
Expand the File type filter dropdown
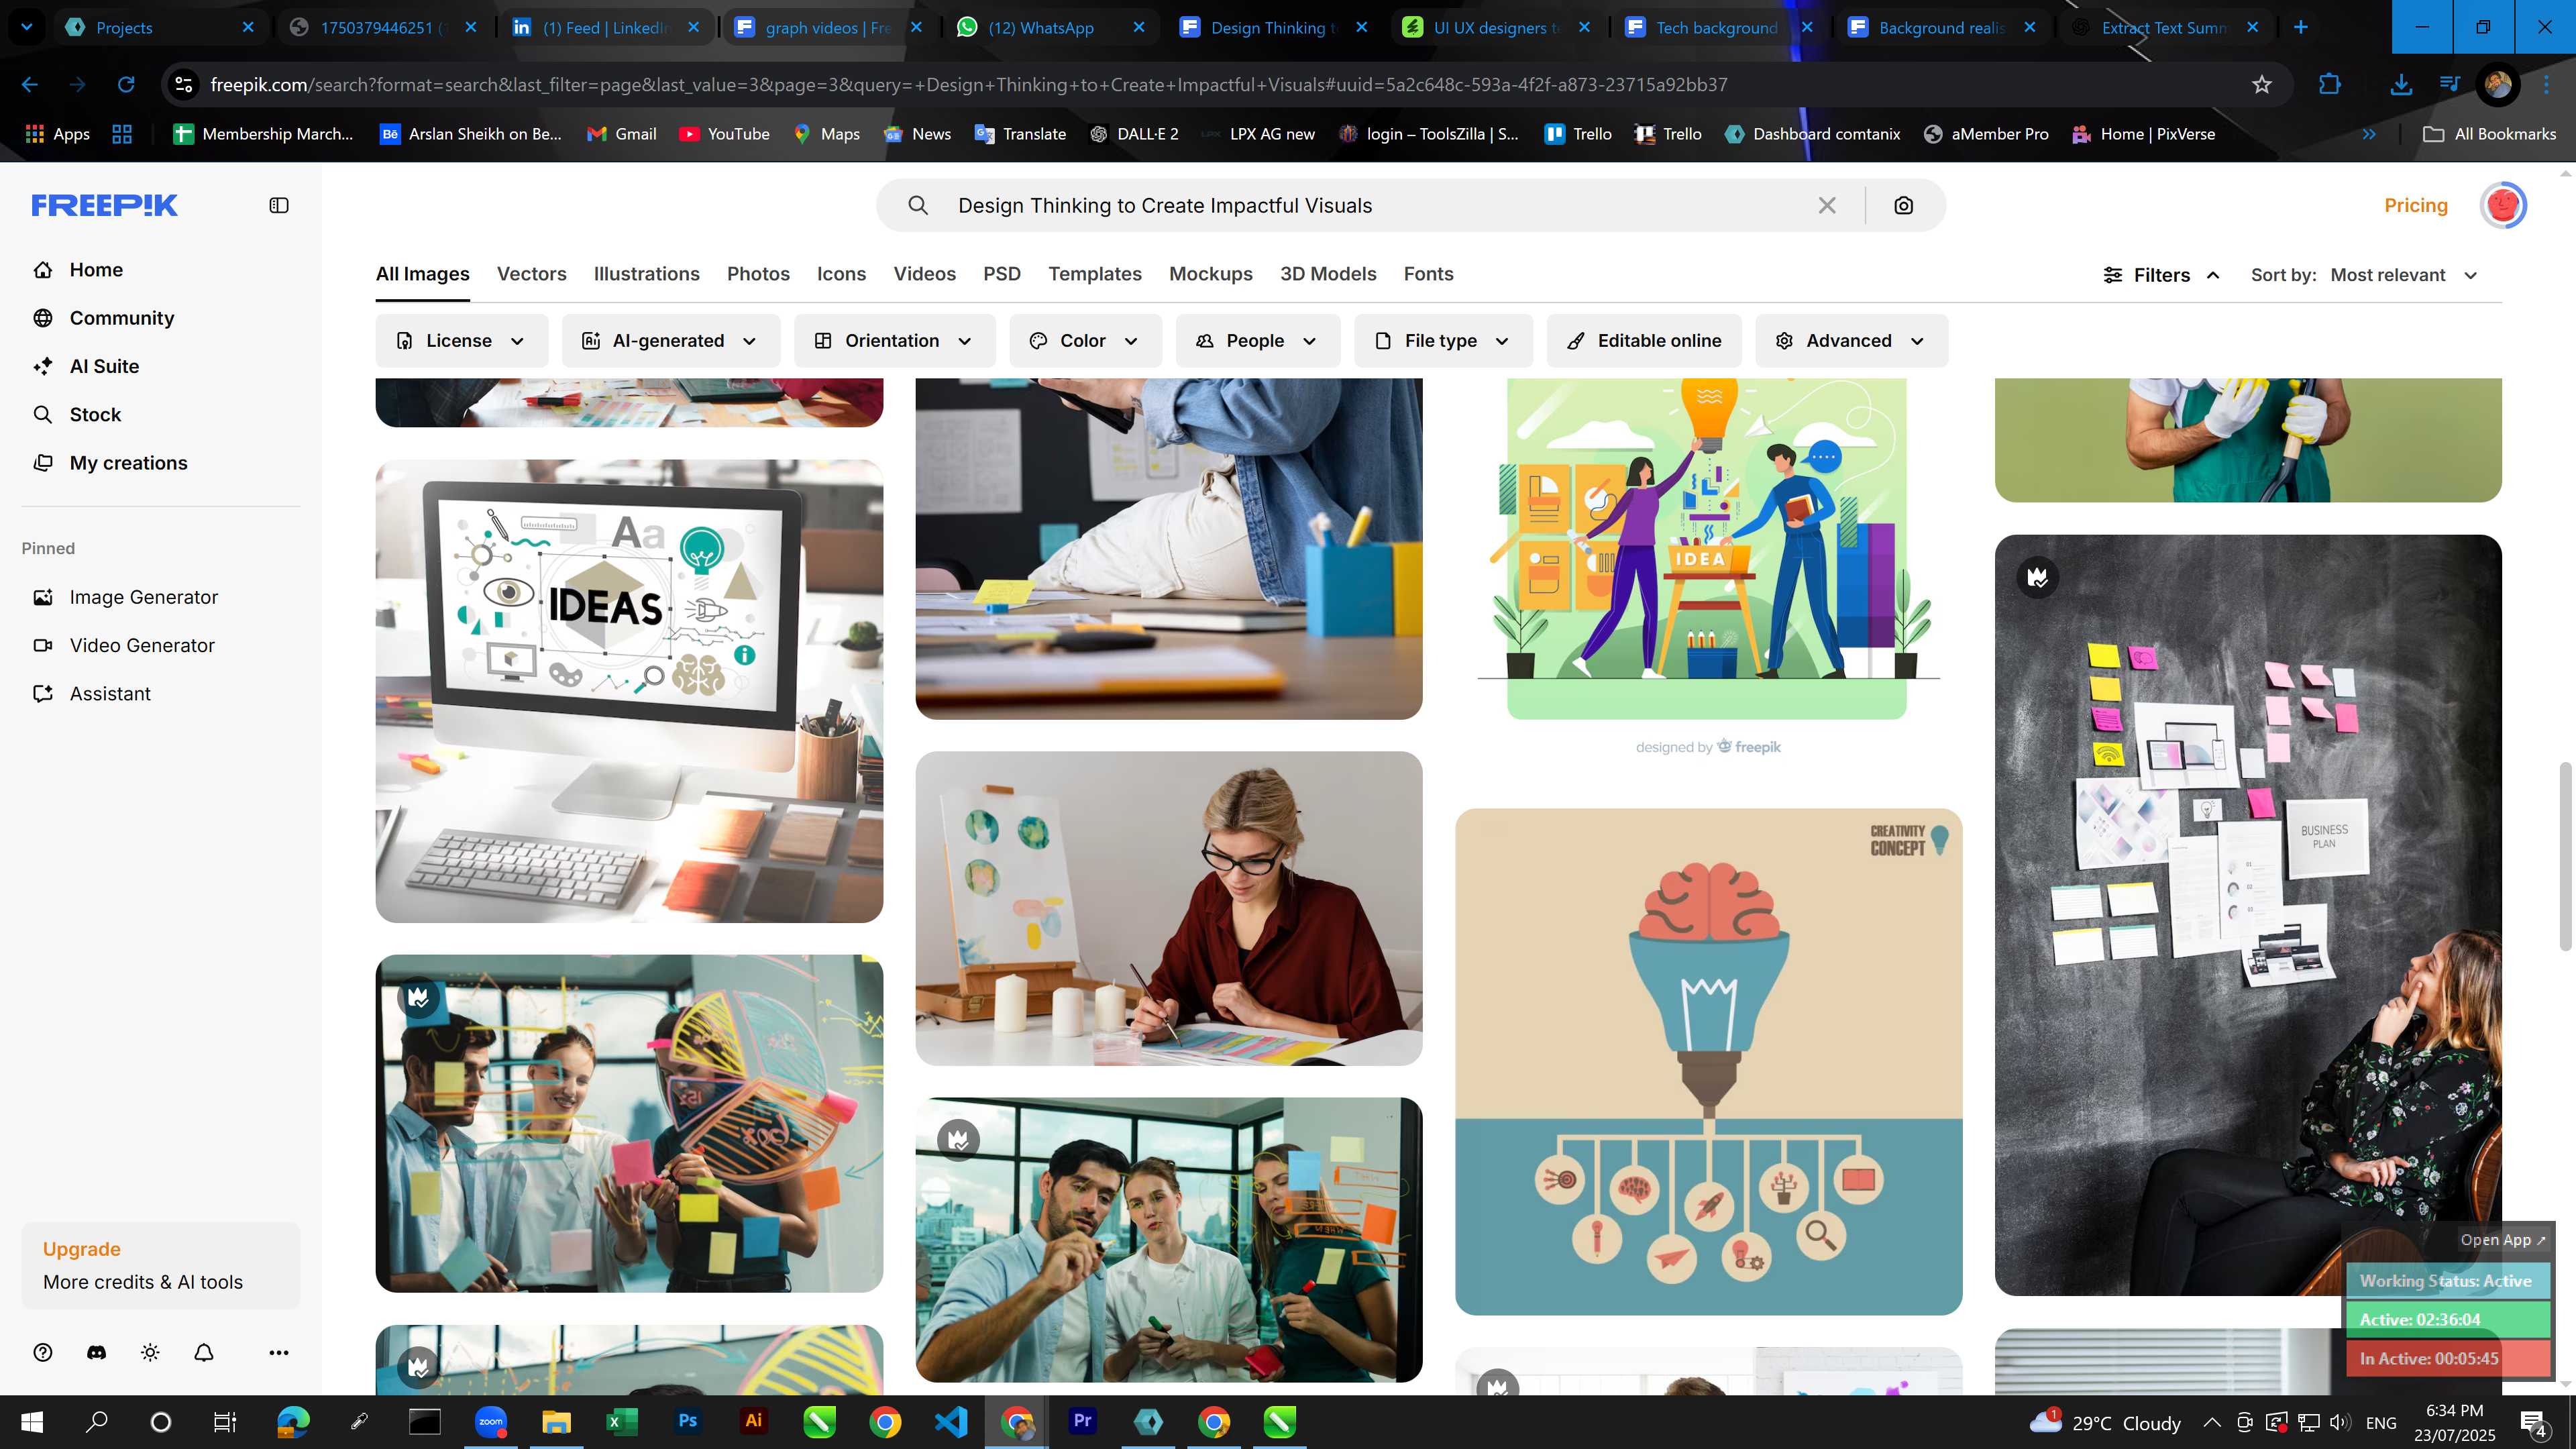point(1443,341)
